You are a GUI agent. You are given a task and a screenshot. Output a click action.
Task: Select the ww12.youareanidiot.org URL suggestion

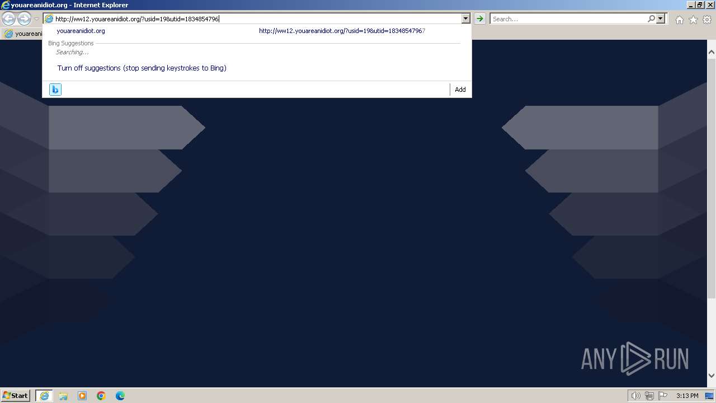pyautogui.click(x=342, y=31)
